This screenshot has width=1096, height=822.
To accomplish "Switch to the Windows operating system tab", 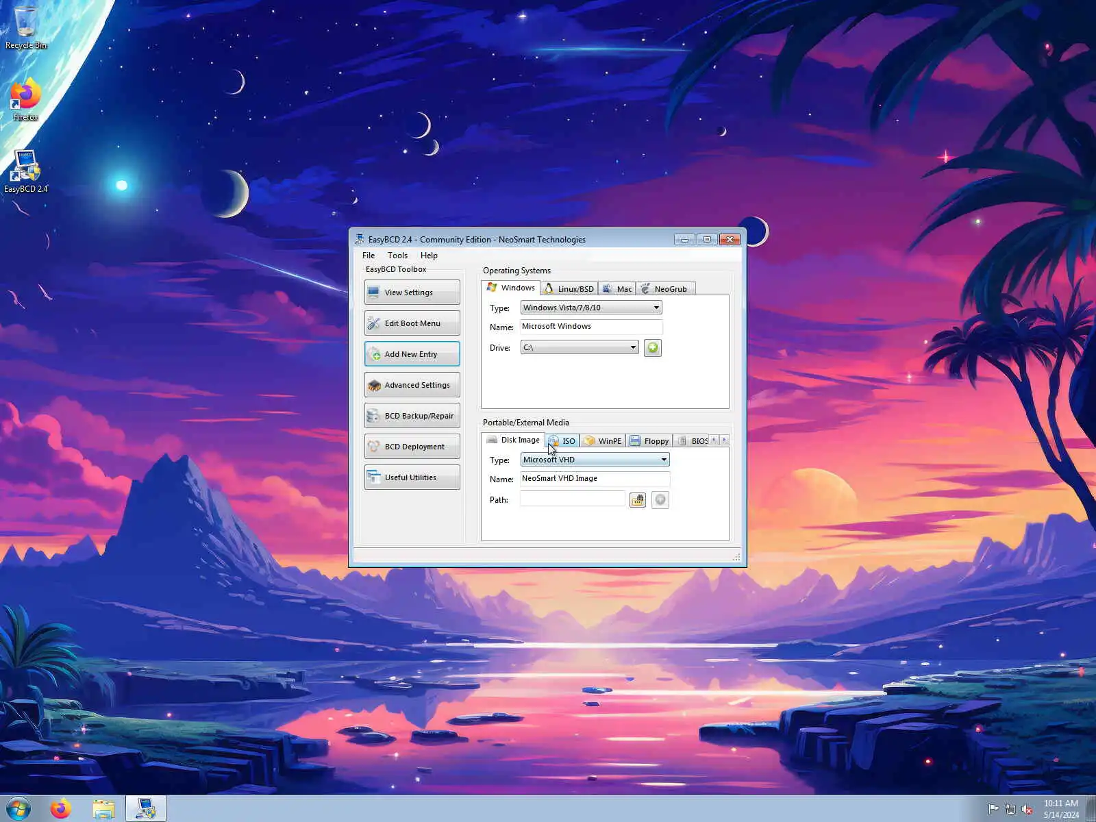I will click(511, 288).
